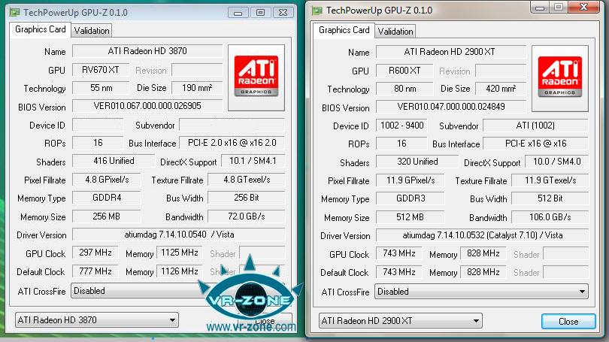
Task: Click Bandwidth value '72.0 GB/s'
Action: 247,216
